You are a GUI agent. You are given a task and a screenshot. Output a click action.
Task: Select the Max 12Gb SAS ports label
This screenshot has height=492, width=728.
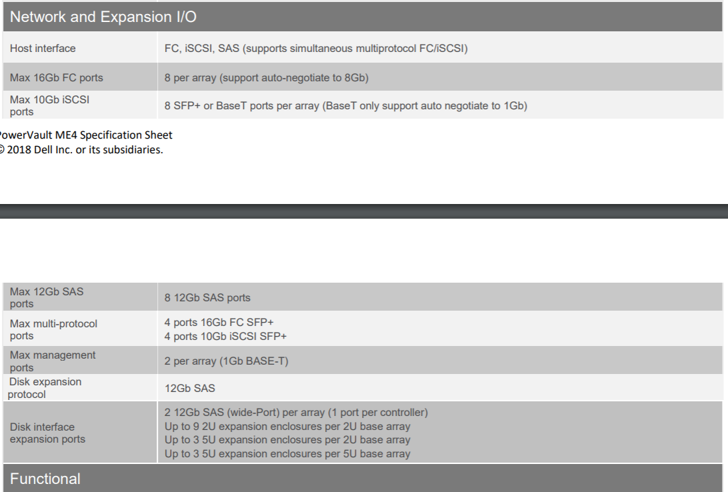tap(47, 297)
